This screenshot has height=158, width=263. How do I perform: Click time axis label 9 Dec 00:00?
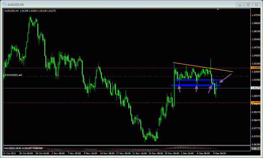[x=220, y=153]
